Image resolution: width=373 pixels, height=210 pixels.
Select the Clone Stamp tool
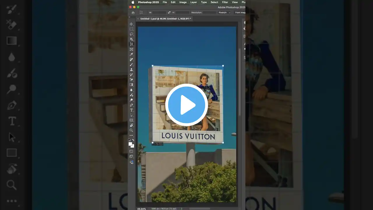(131, 69)
